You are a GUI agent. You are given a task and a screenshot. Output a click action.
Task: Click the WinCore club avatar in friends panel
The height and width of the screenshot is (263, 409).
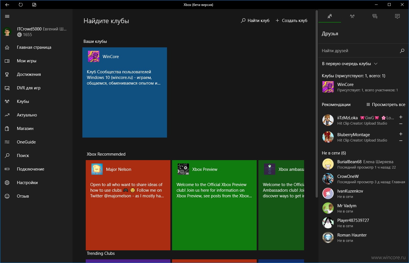(328, 87)
